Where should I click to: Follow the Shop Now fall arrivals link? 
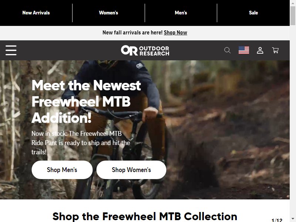coord(175,33)
